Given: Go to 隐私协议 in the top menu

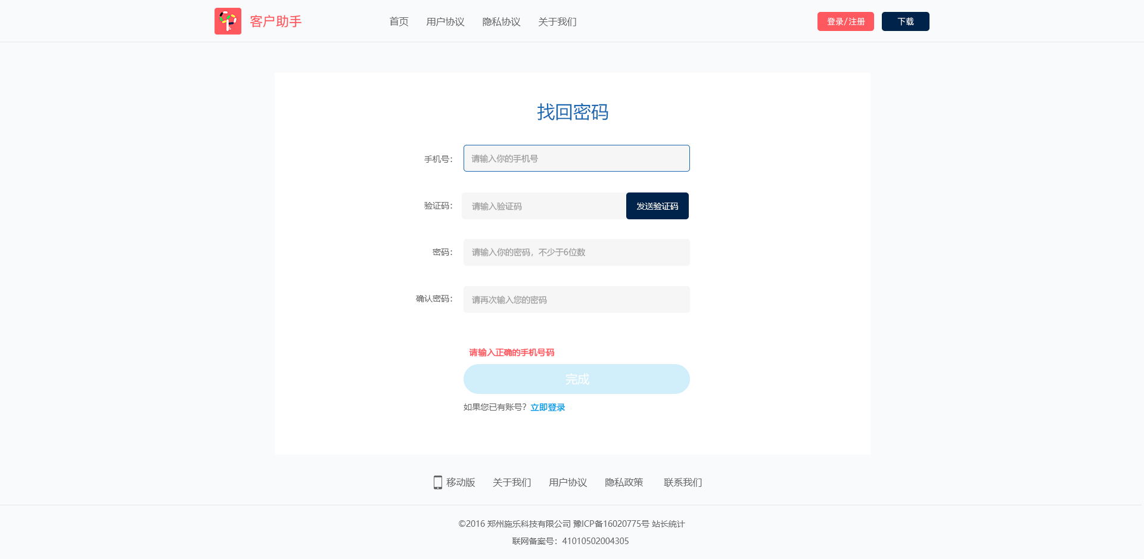Looking at the screenshot, I should point(501,22).
